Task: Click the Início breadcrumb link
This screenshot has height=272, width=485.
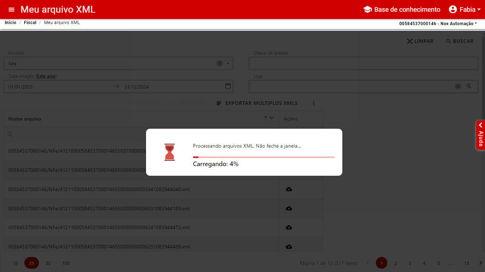Action: [10, 23]
